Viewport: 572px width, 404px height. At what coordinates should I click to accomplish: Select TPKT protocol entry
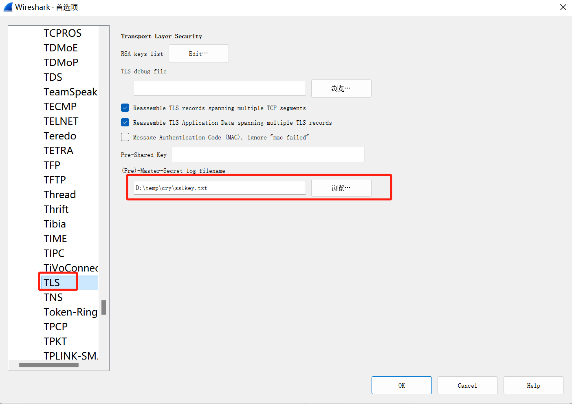coord(55,341)
